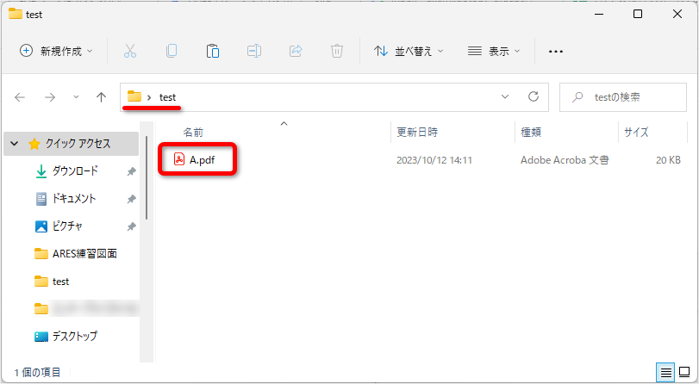This screenshot has width=699, height=384.
Task: Select the A.pdf file
Action: tap(200, 160)
